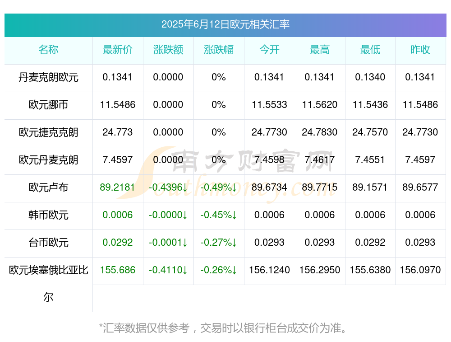Select opening value 7.4598
This screenshot has height=342, width=451.
[x=269, y=159]
